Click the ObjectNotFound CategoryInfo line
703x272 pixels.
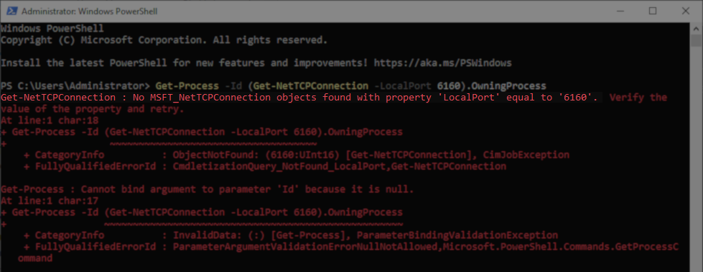pos(297,155)
